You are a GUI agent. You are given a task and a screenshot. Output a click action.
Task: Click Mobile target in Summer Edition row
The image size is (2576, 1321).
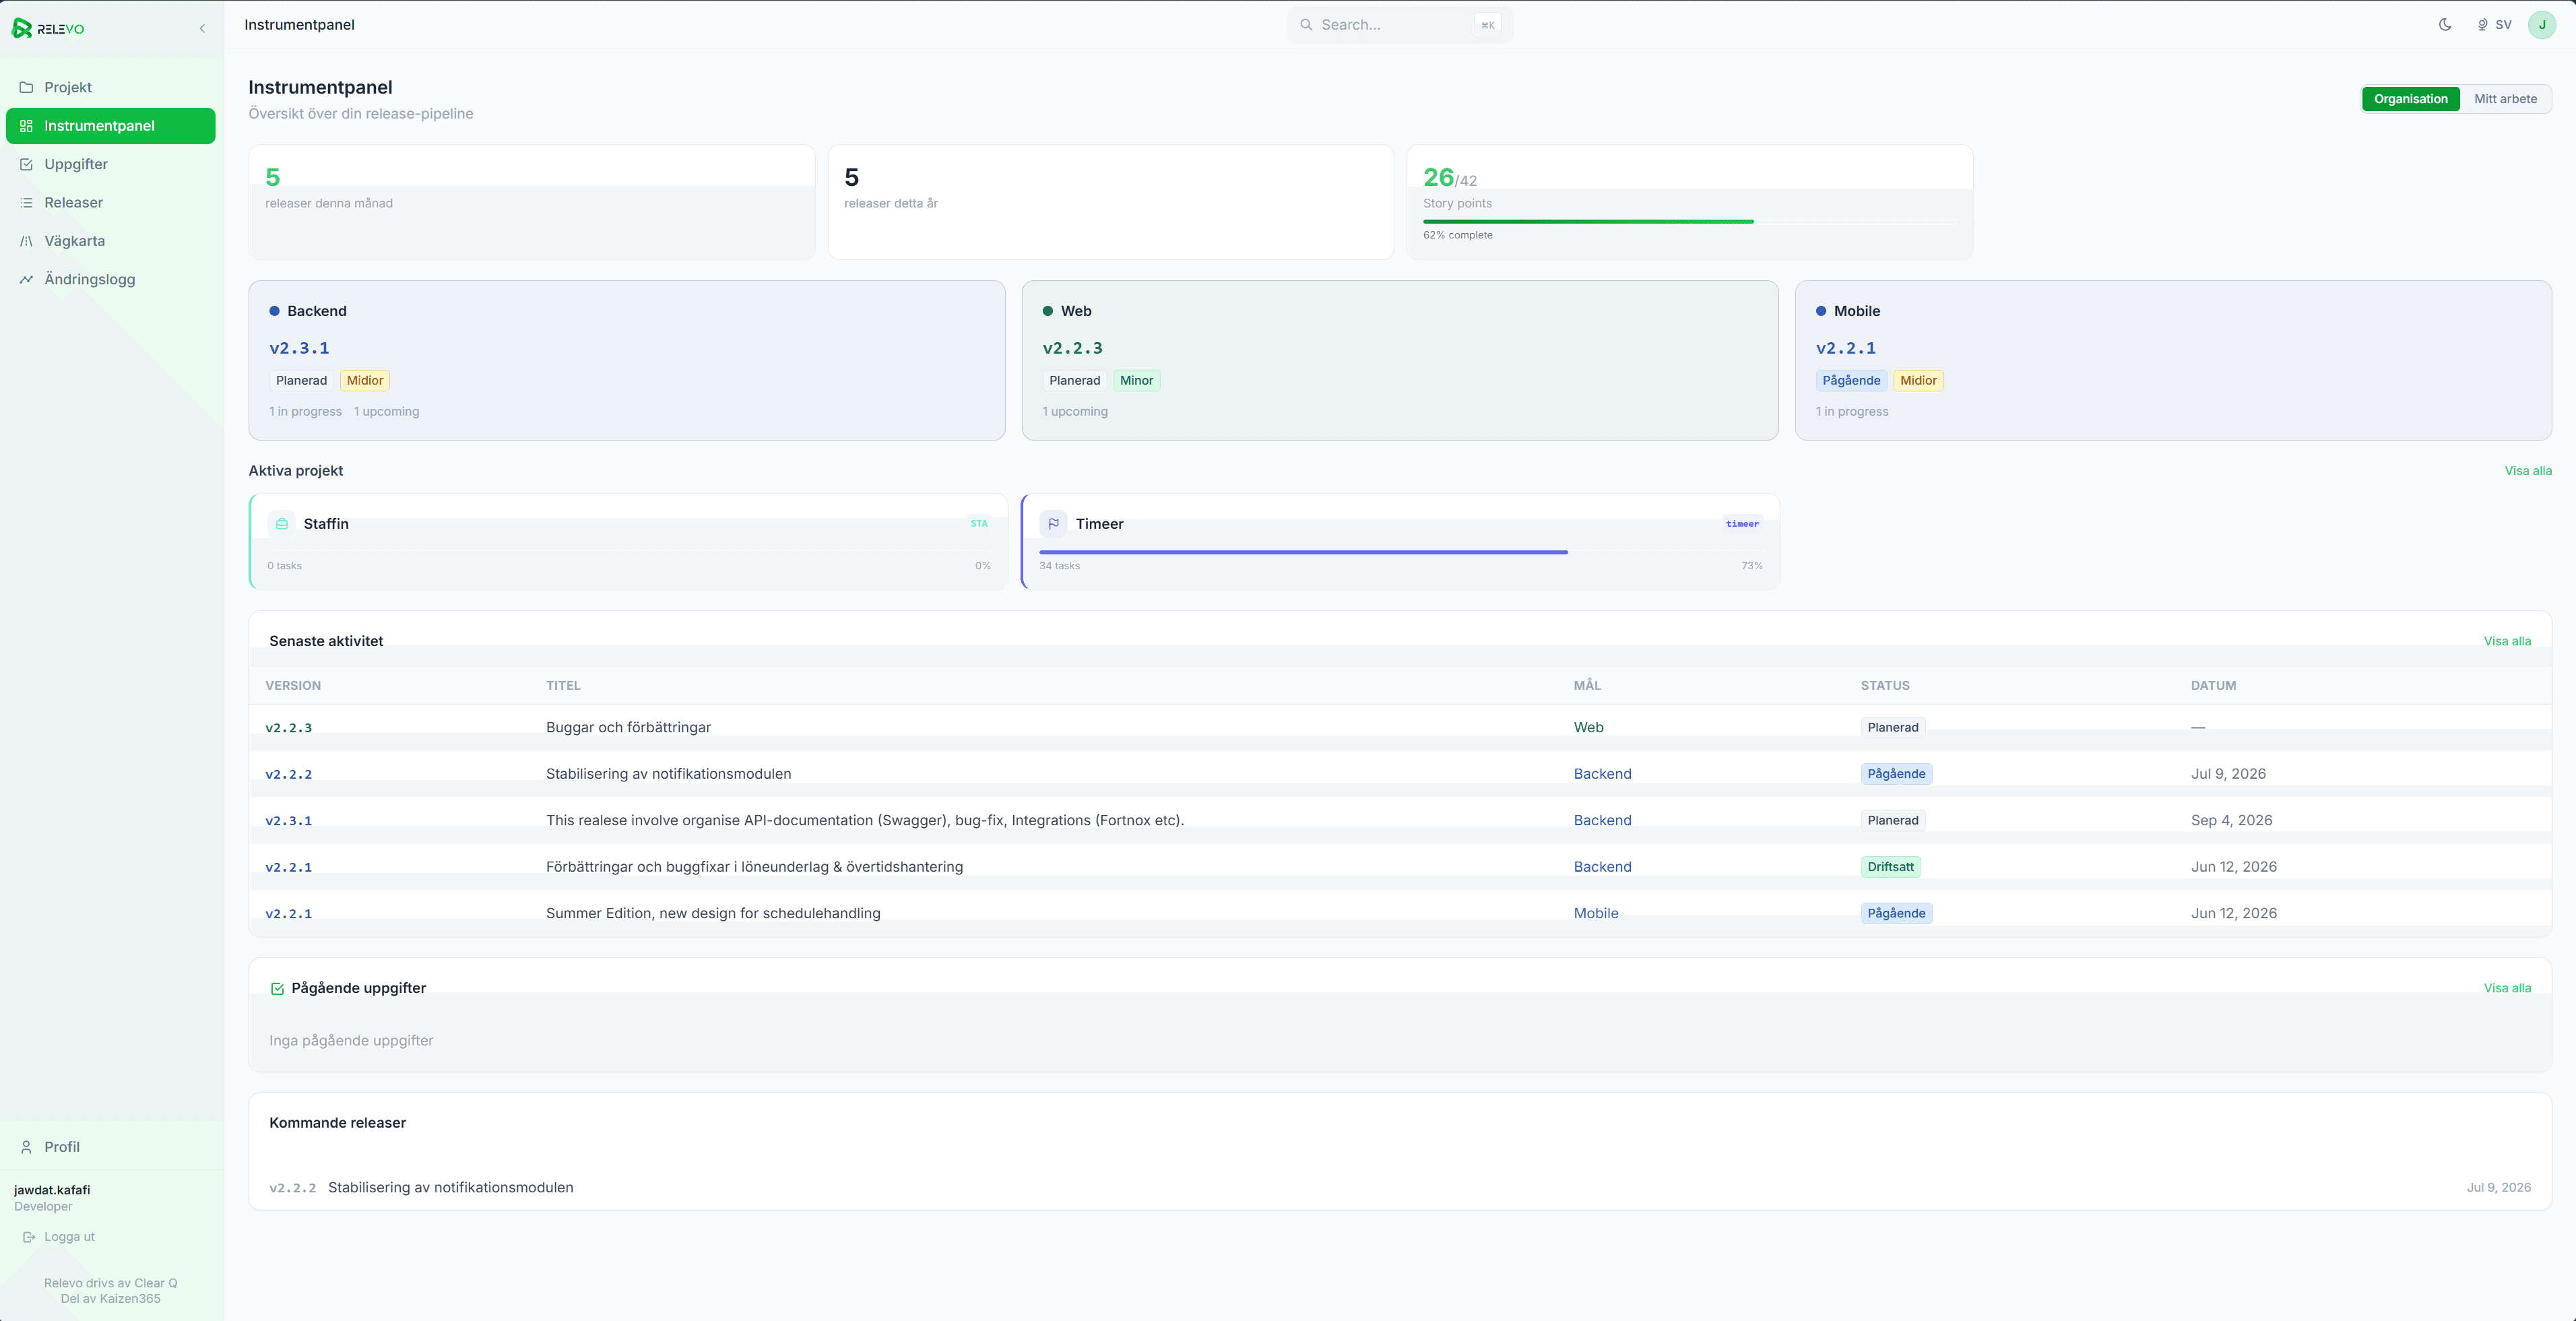1596,914
